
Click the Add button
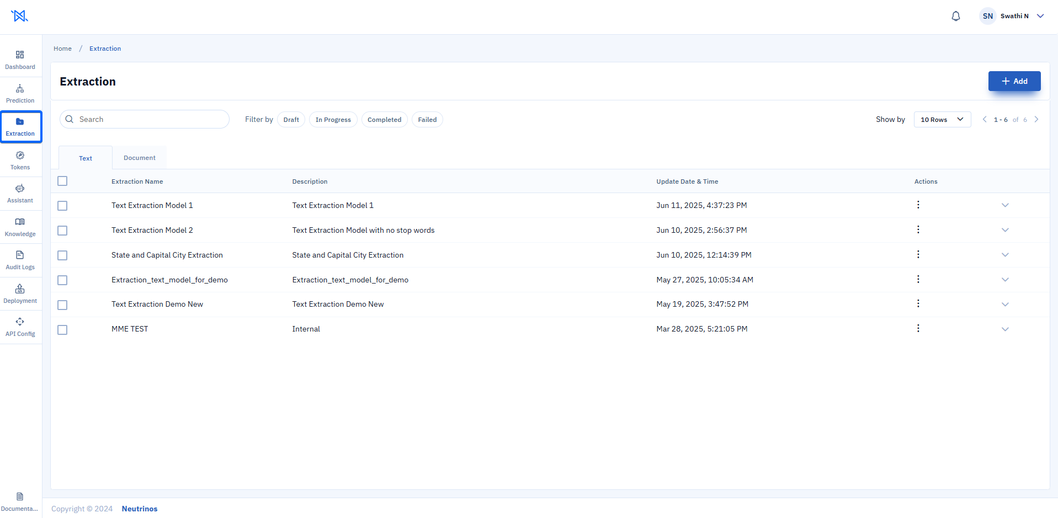1014,81
